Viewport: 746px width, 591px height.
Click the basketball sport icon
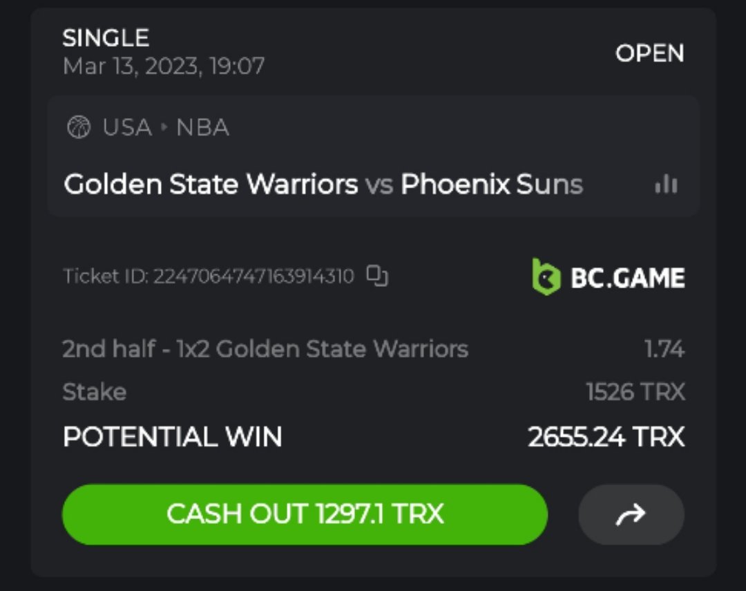coord(79,128)
